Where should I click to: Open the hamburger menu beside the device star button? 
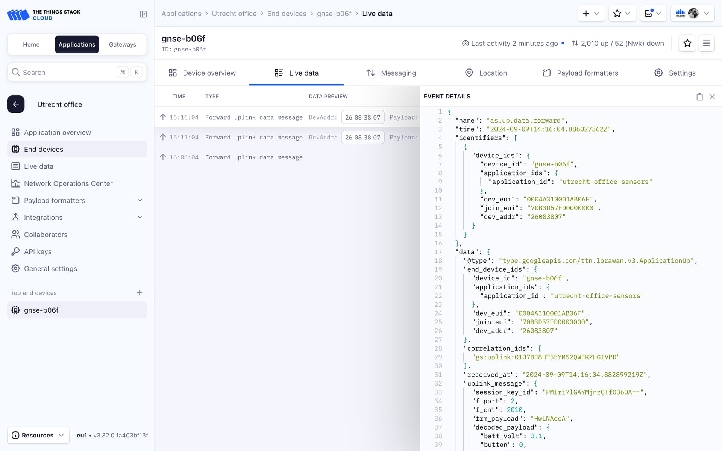706,43
